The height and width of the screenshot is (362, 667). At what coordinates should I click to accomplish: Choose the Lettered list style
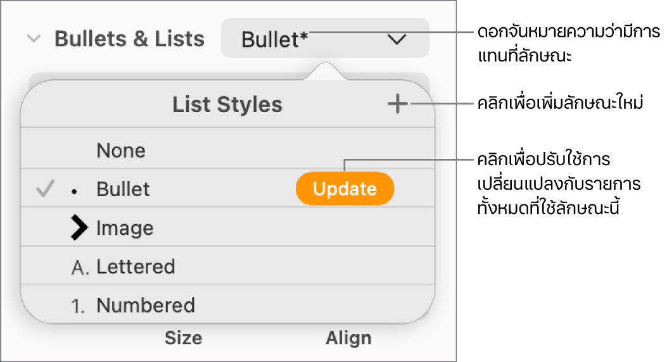click(x=136, y=267)
